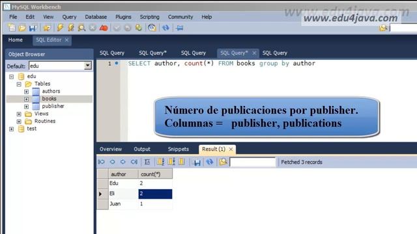Click the middle yellow grid column icon

coord(171,162)
